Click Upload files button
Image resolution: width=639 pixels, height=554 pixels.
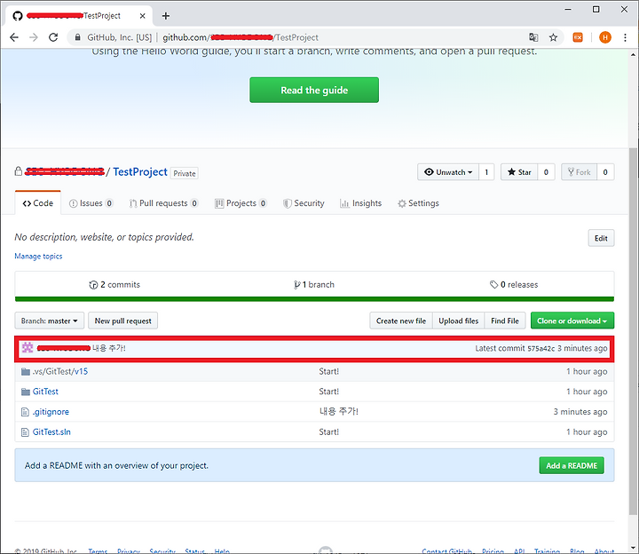(x=459, y=321)
